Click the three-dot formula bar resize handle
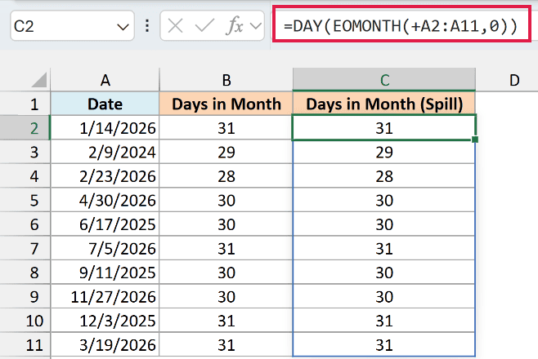 [147, 25]
